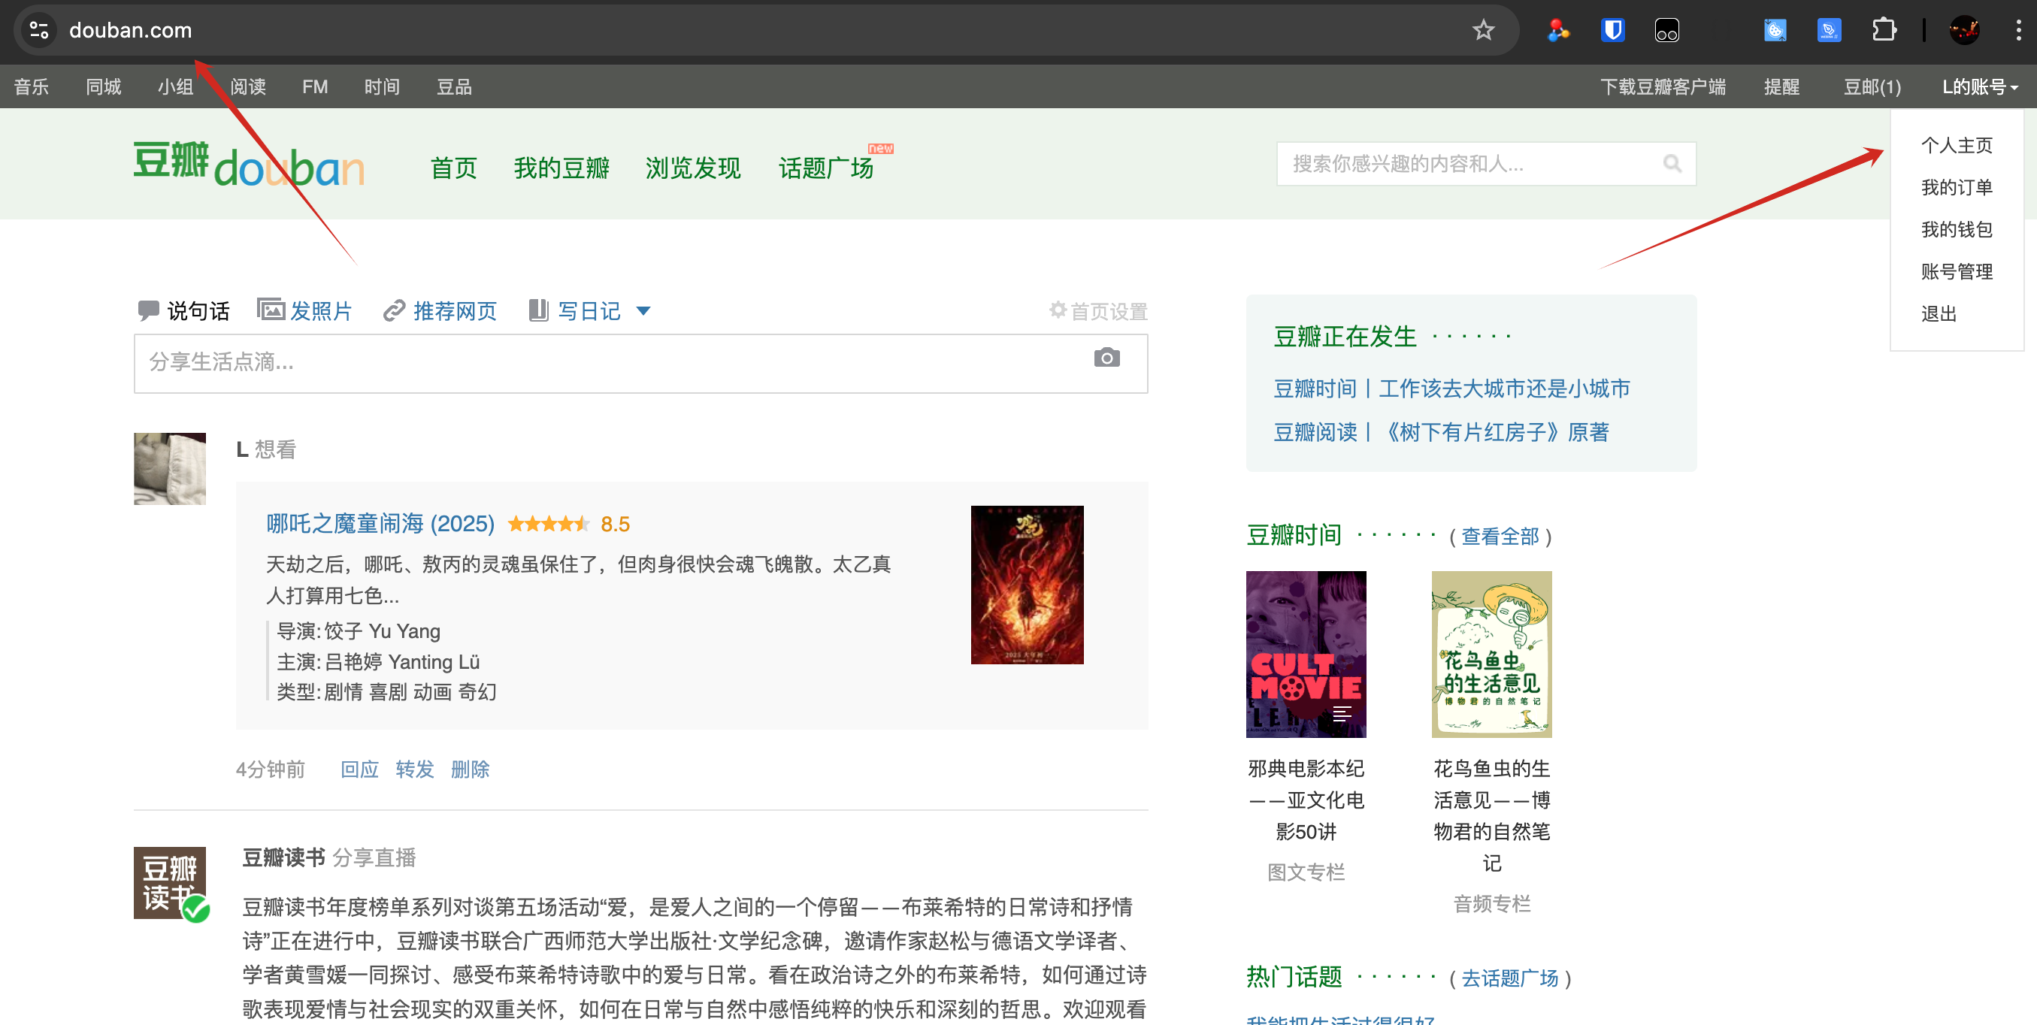2037x1025 pixels.
Task: Select 我的钱包 from account menu
Action: (1957, 229)
